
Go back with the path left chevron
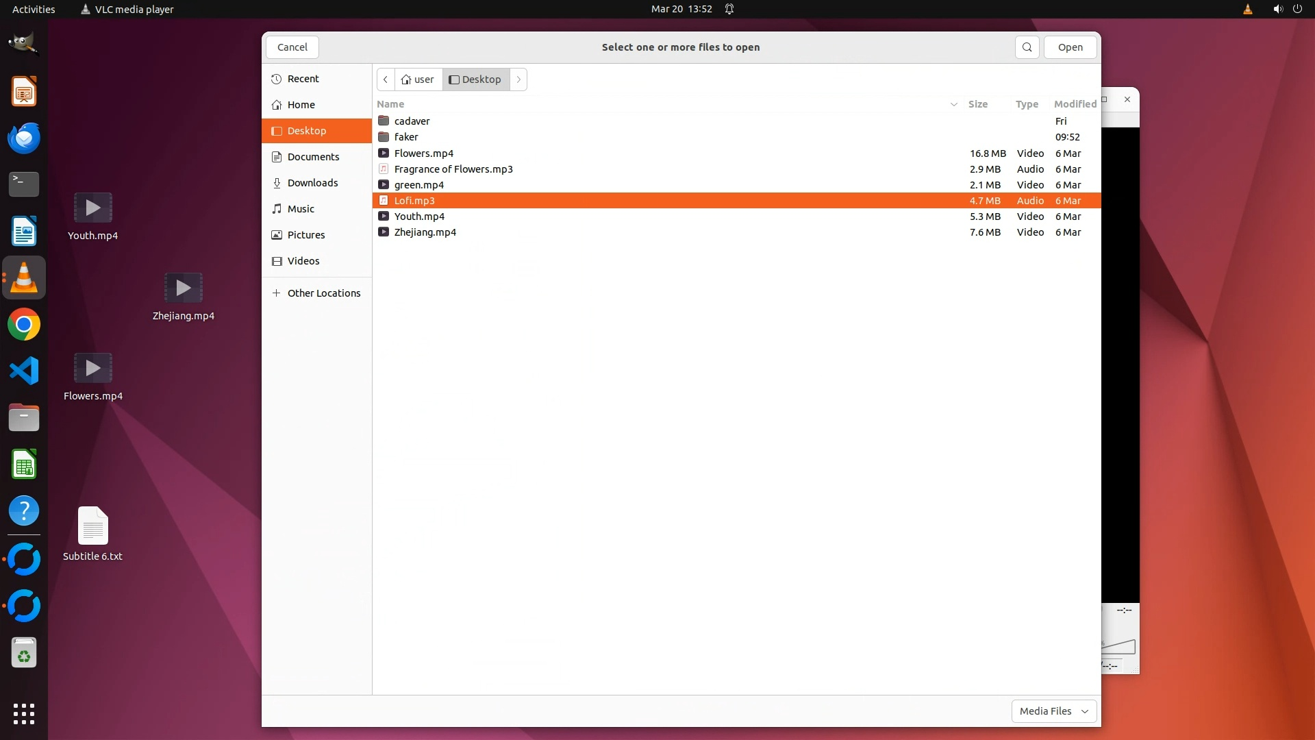(386, 79)
